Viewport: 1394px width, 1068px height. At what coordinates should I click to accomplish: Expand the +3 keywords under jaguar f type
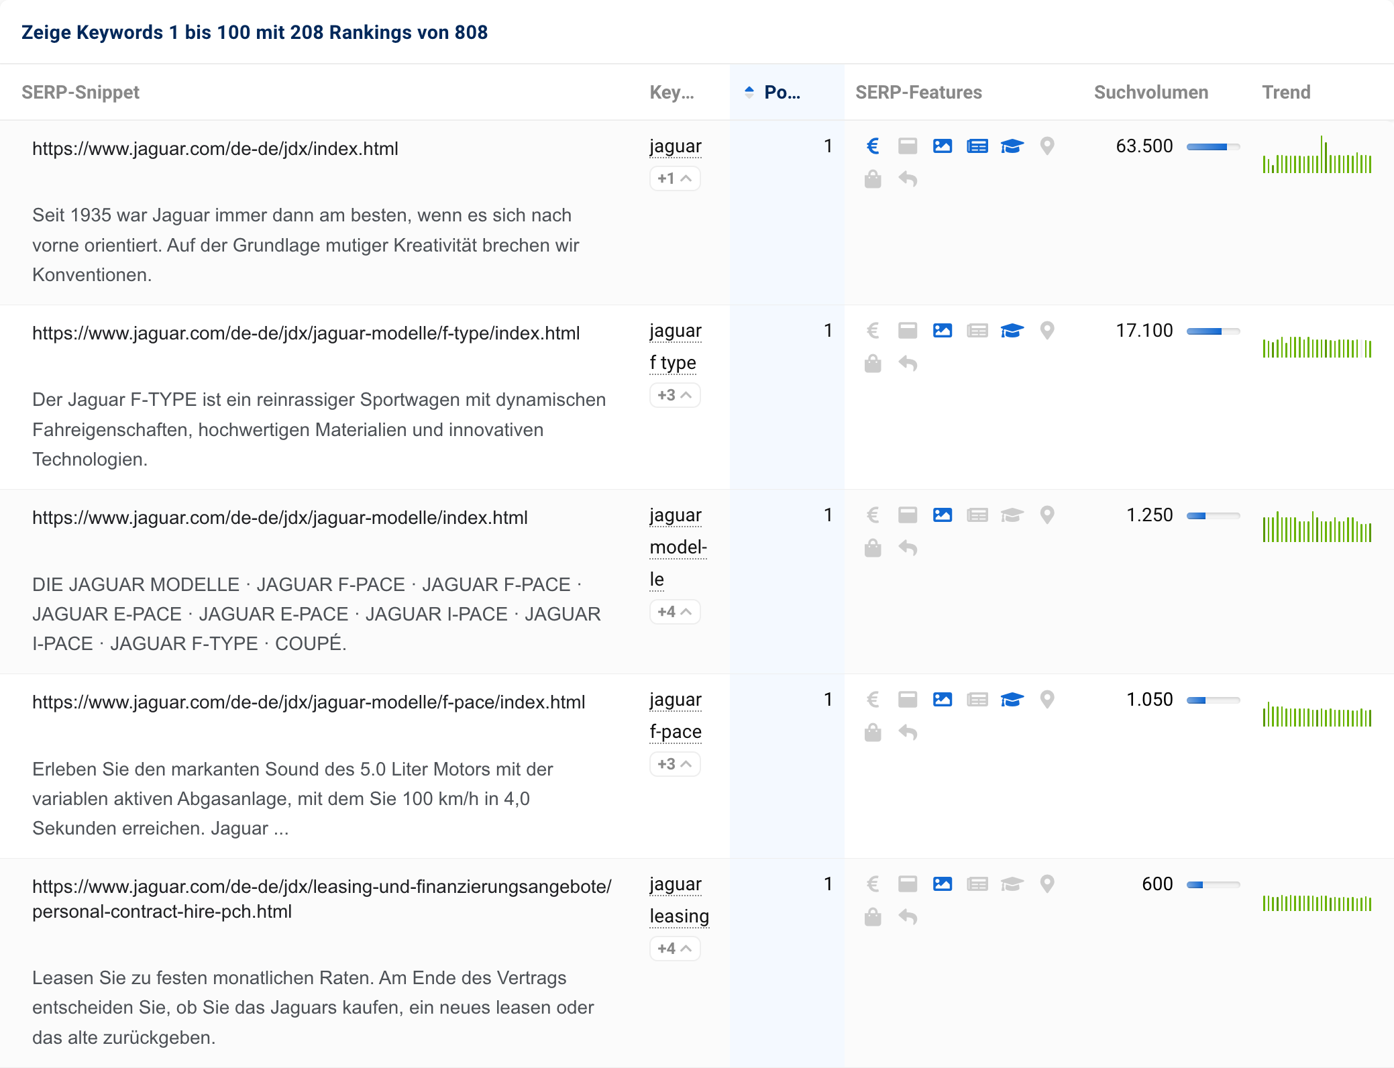674,395
